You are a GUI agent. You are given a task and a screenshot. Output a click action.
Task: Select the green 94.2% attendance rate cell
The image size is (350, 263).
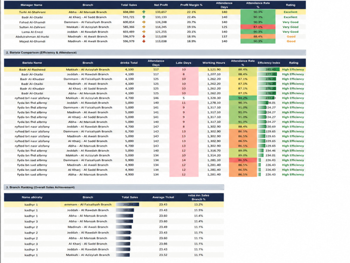coord(243,98)
